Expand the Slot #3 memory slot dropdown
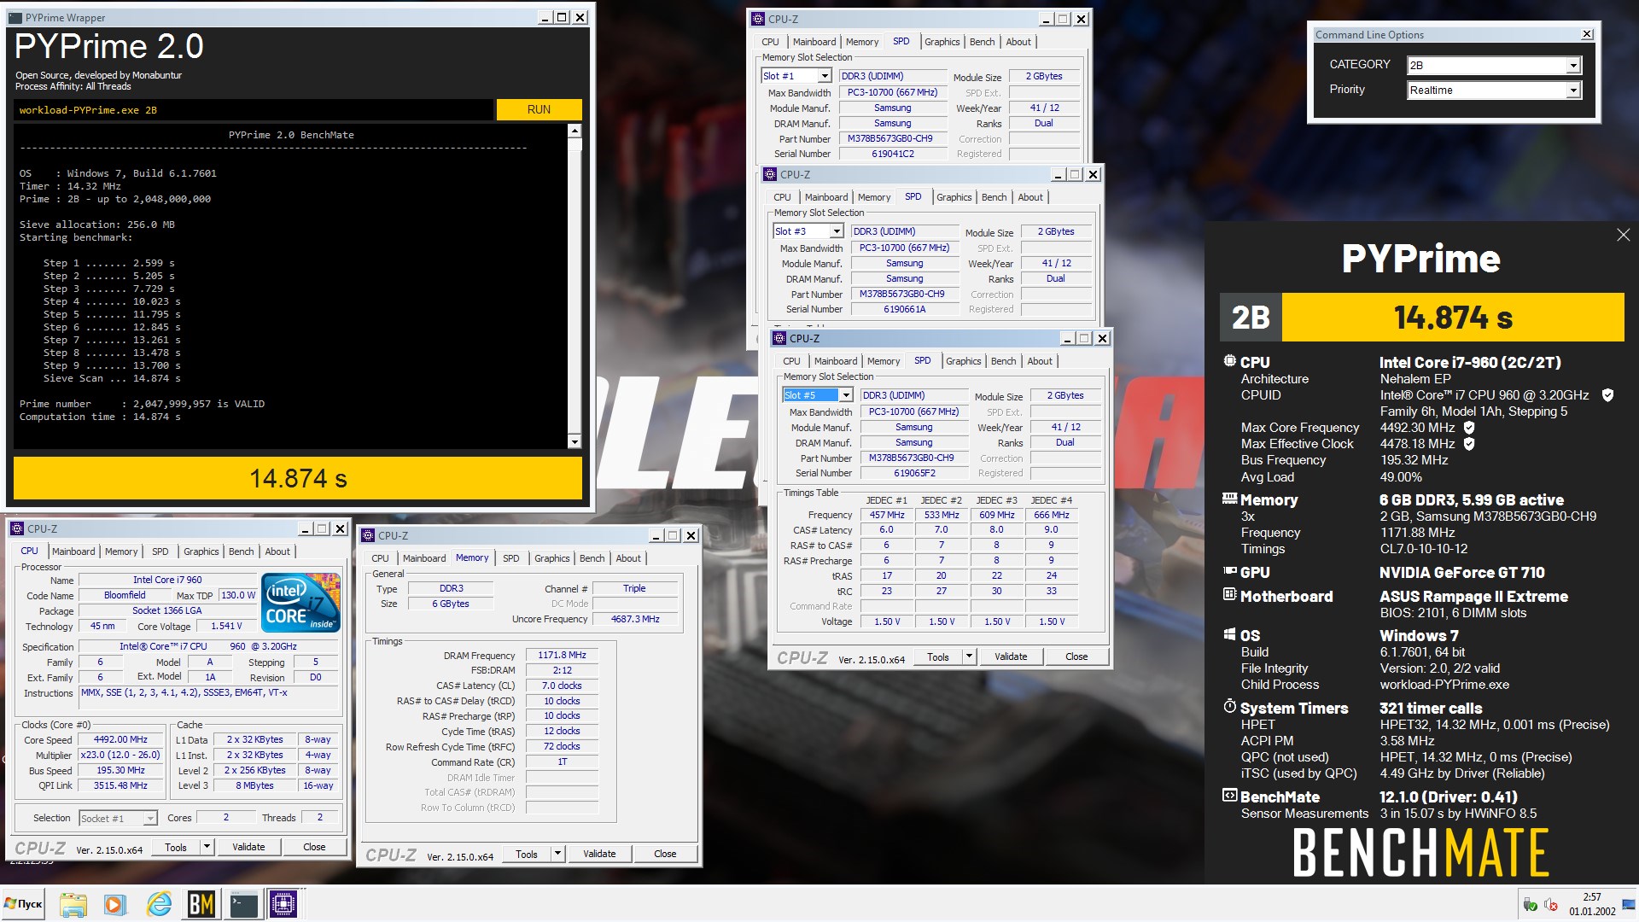The width and height of the screenshot is (1639, 922). coord(837,231)
